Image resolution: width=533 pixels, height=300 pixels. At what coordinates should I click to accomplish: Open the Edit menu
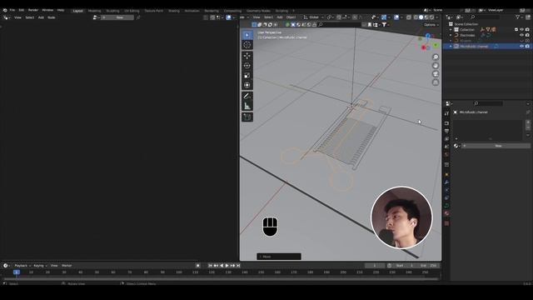22,10
